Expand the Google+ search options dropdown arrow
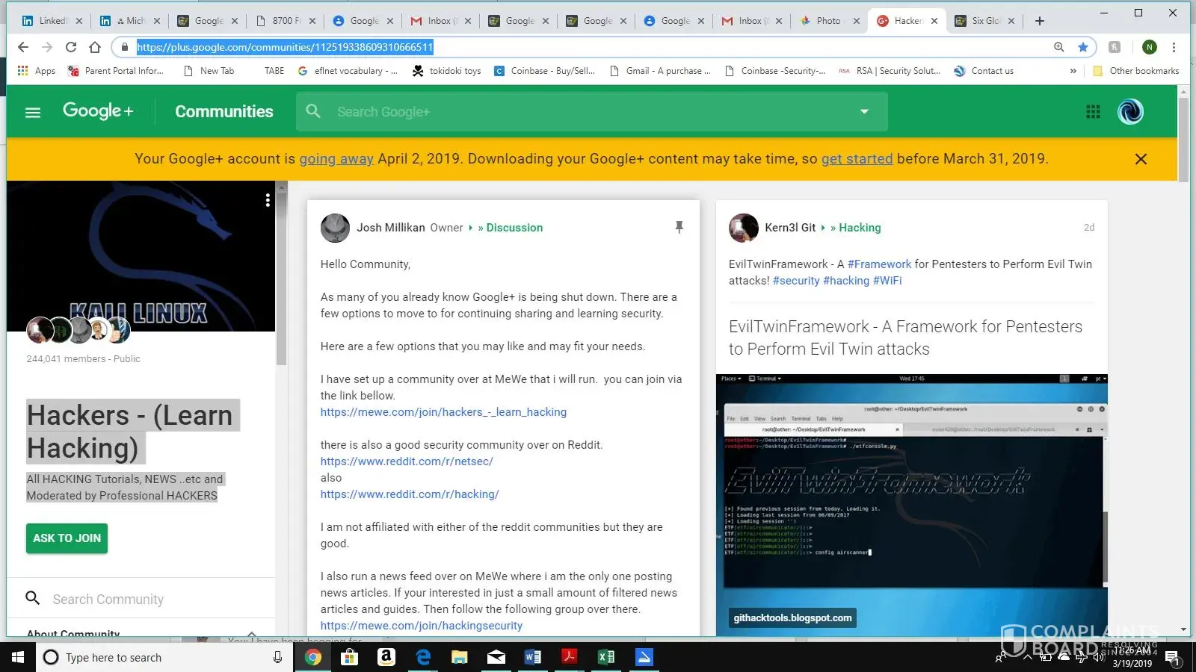 point(864,112)
